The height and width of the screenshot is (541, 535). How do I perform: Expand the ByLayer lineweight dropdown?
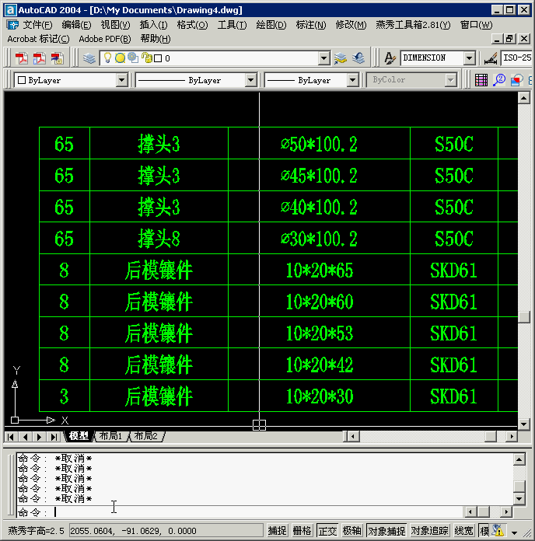(x=352, y=80)
